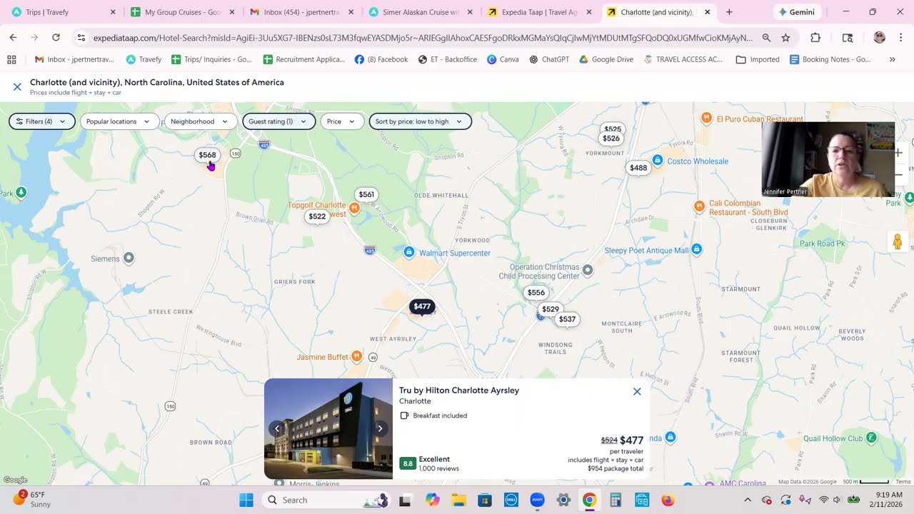Viewport: 914px width, 514px height.
Task: Click the Tru by Hilton hotel photo
Action: 328,428
